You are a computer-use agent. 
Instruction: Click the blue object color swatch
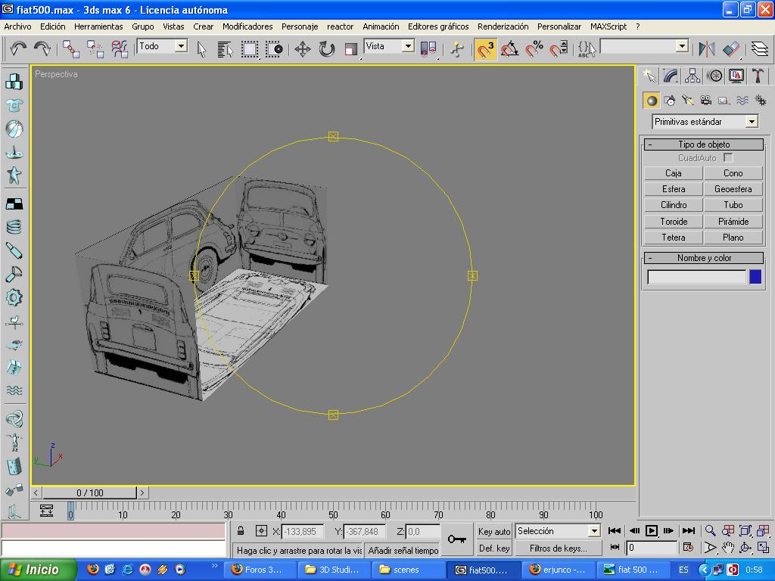tap(755, 277)
